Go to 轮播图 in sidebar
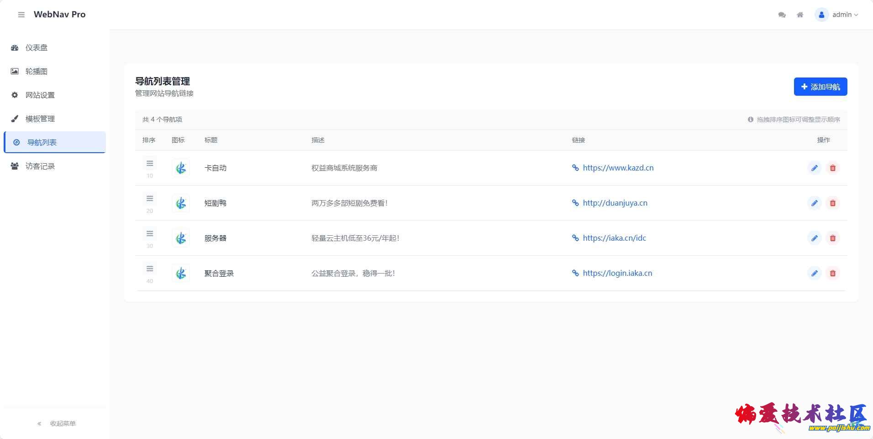This screenshot has width=873, height=439. pos(37,71)
